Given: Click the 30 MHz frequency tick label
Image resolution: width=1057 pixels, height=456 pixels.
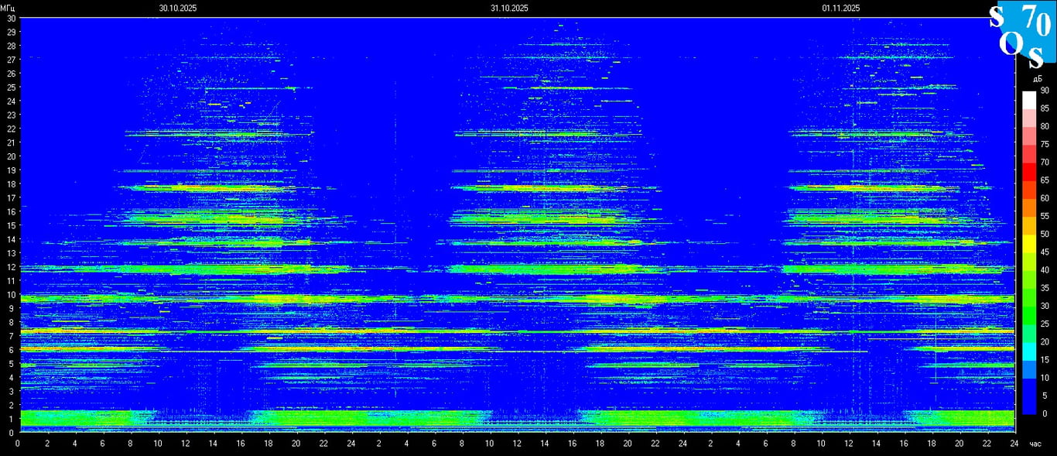Looking at the screenshot, I should [x=11, y=18].
